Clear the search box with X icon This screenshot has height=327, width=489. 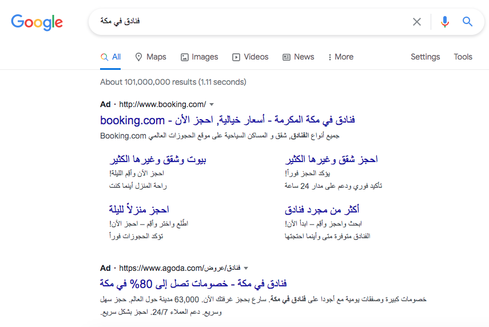(x=417, y=22)
